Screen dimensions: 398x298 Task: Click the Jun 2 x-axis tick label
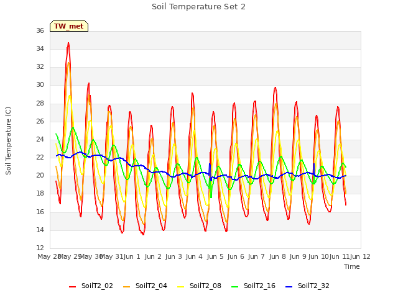click(x=153, y=256)
